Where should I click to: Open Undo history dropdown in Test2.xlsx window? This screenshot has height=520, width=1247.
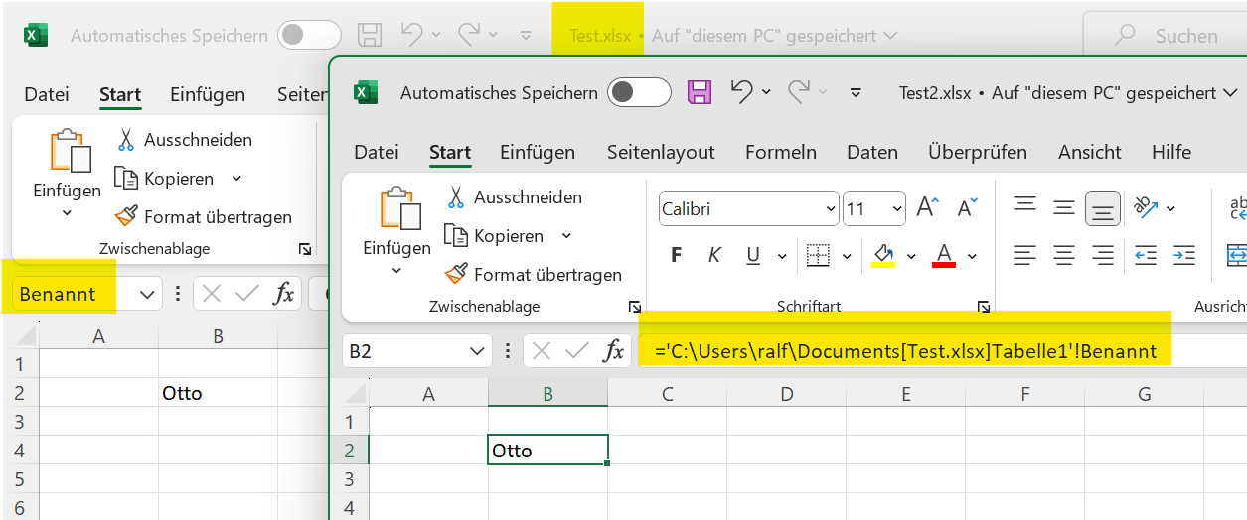(x=766, y=93)
